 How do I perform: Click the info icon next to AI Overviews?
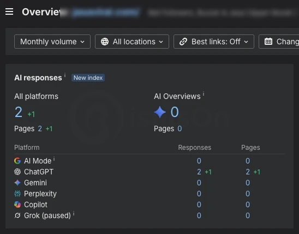point(204,93)
